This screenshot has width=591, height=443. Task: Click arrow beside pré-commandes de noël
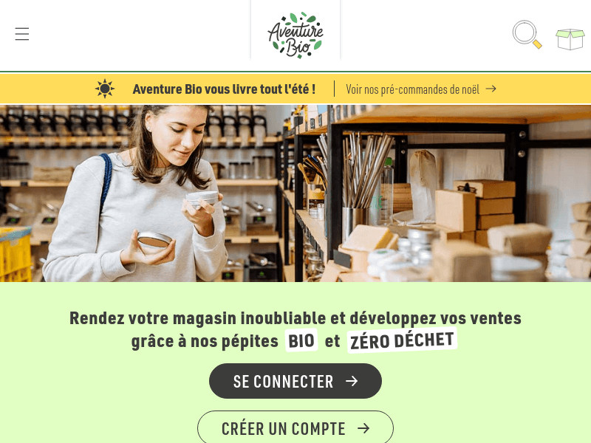[x=491, y=89]
